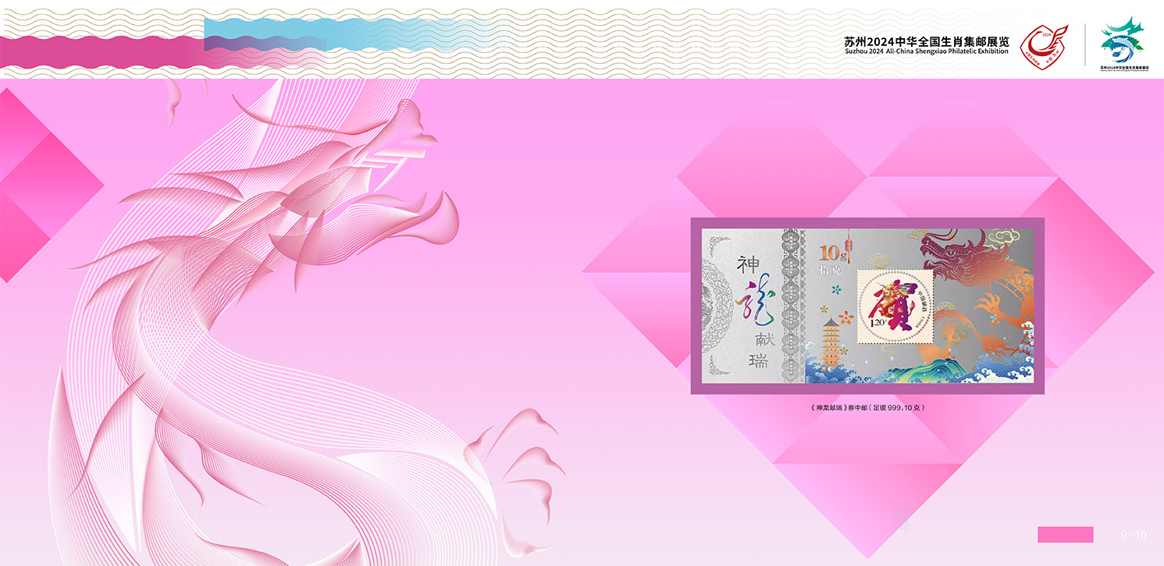
Task: Click the pink rectangle beside the page number
Action: pos(1065,534)
